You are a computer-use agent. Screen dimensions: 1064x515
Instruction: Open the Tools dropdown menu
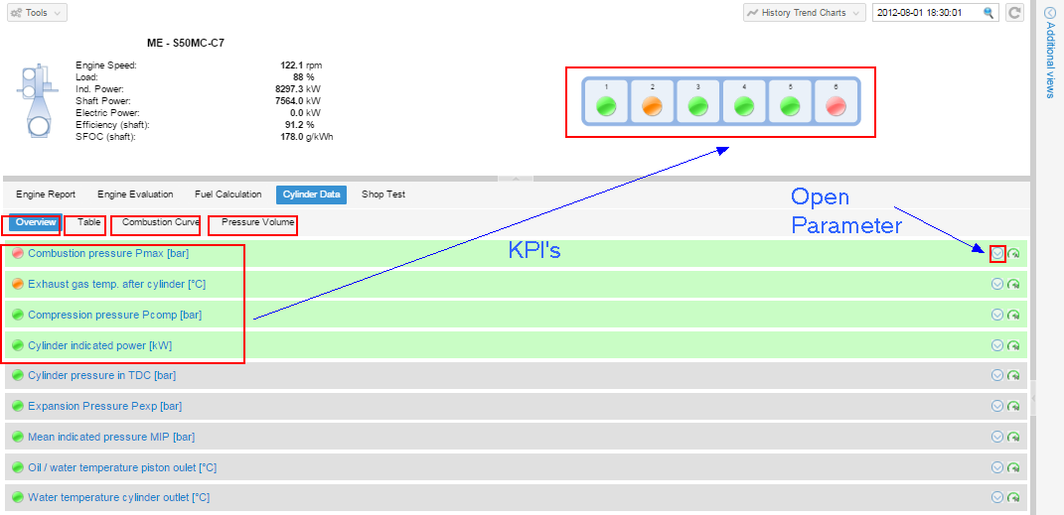pyautogui.click(x=37, y=13)
